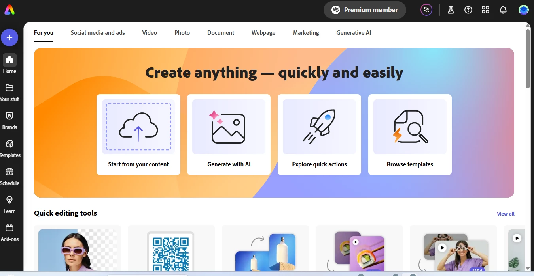Switch to the Video tab
Screen dimensions: 534x276
tap(150, 33)
